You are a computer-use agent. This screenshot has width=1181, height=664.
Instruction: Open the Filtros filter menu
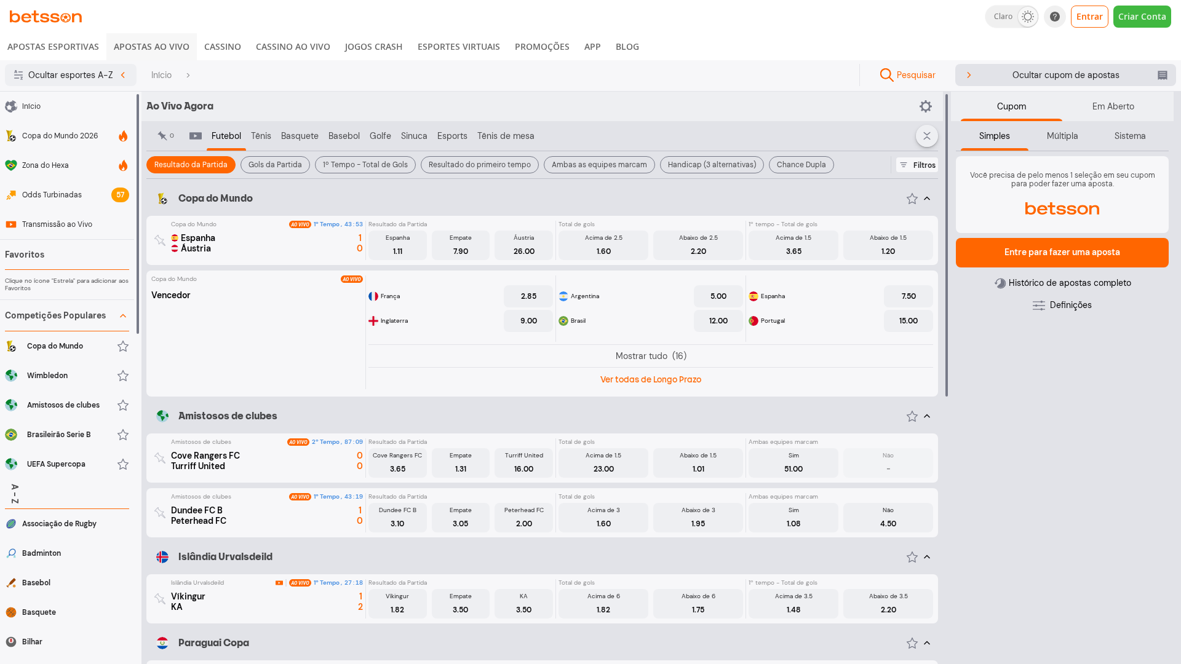coord(917,165)
